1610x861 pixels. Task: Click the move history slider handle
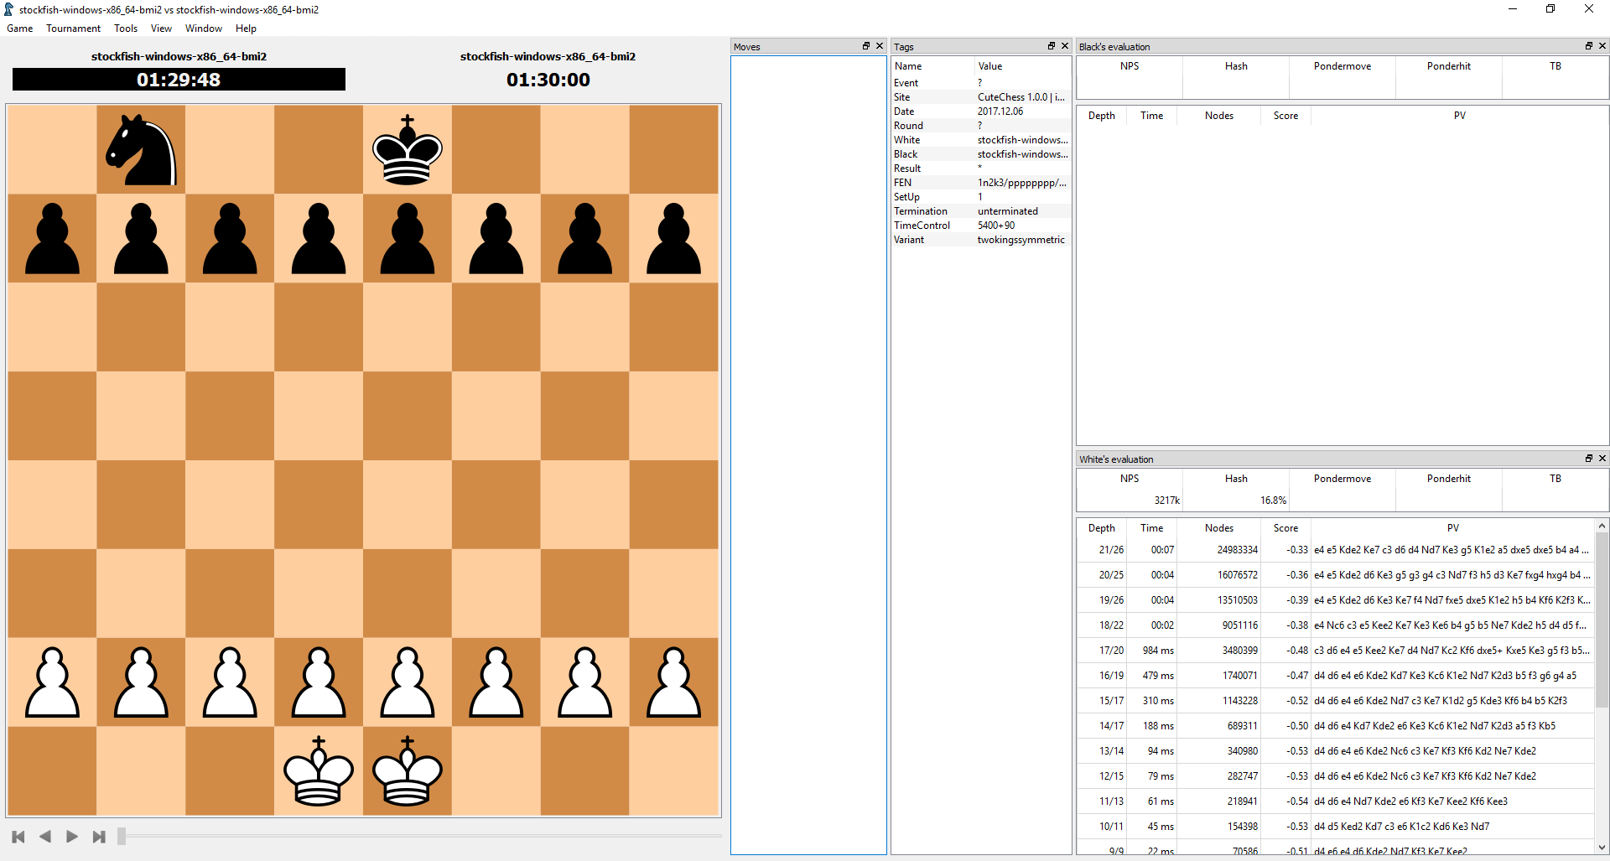122,837
